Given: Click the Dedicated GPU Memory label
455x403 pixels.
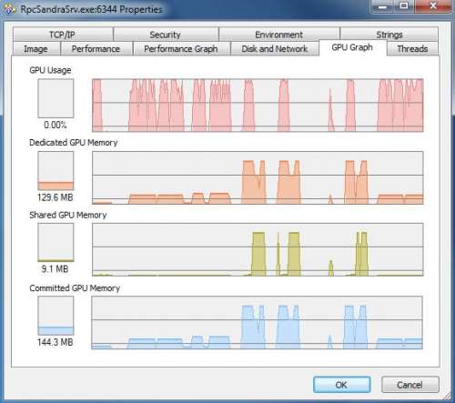Looking at the screenshot, I should point(74,143).
